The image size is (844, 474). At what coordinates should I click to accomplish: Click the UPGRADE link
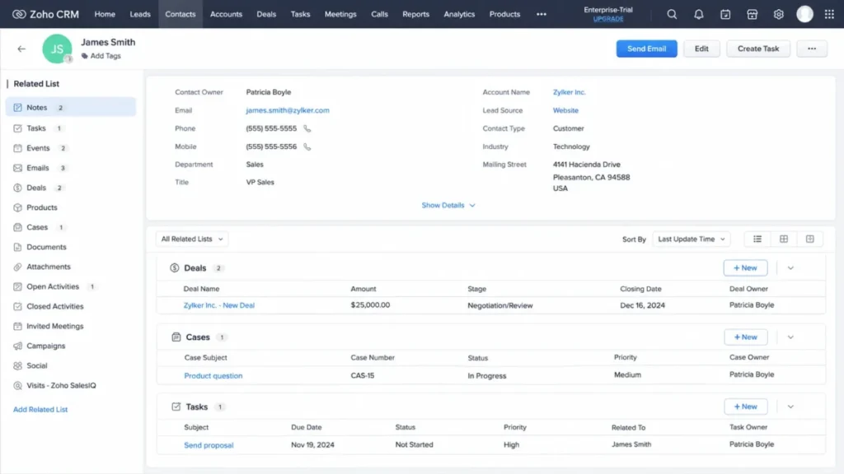point(608,19)
